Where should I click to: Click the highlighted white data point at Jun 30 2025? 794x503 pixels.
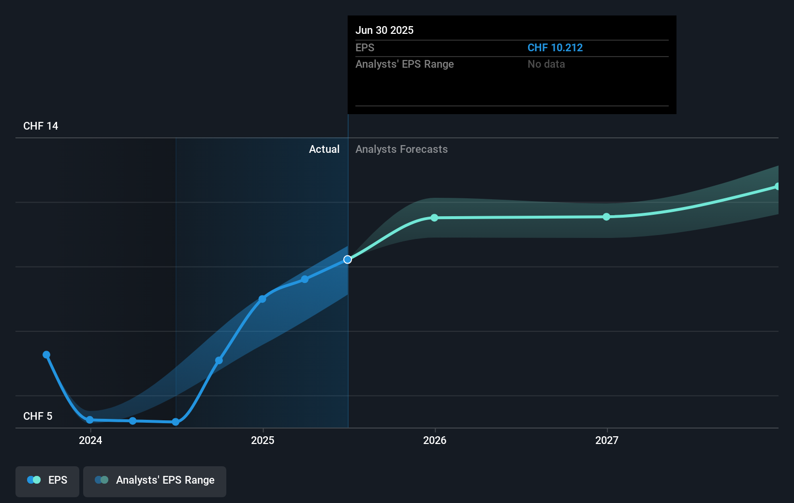(347, 259)
